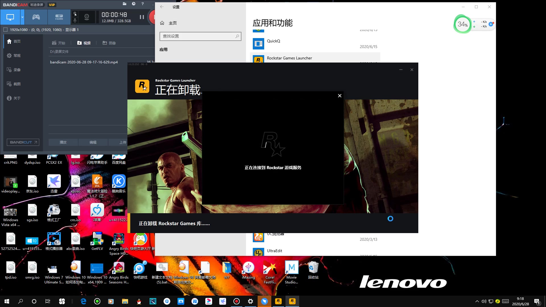Viewport: 546px width, 307px height.
Task: Open Bandicam 首页 sidebar item
Action: [x=23, y=42]
